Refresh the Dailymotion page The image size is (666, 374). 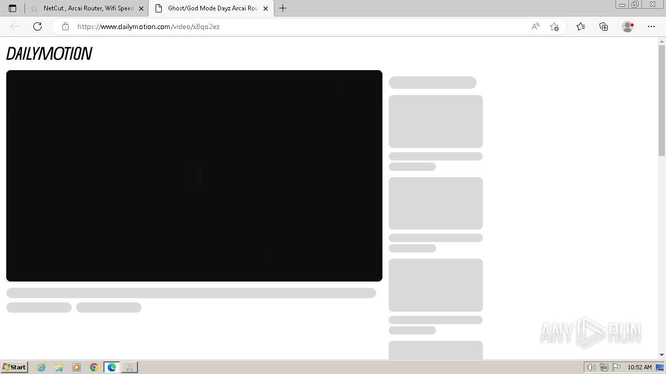pos(37,26)
